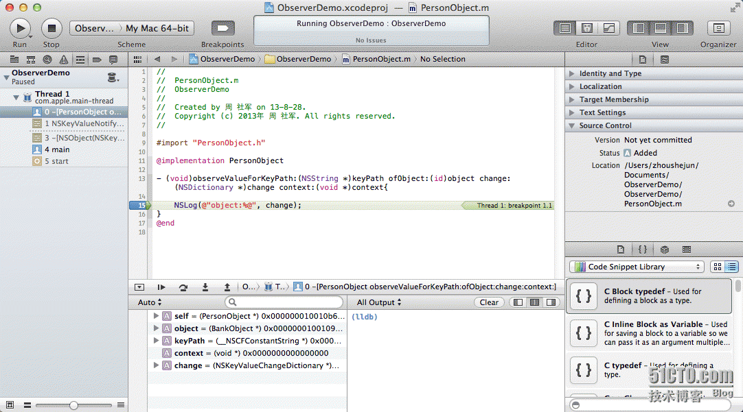Show the Log navigator
743x412 pixels.
113,60
